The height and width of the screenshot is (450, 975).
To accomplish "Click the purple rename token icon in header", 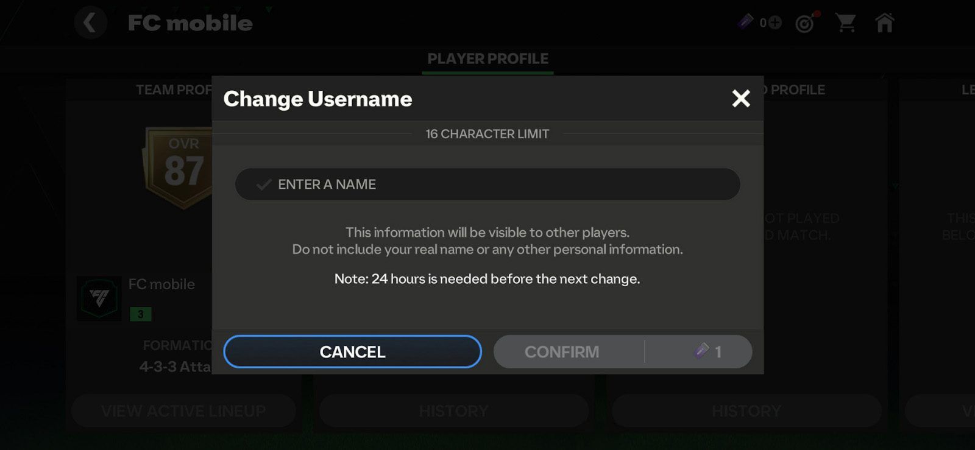I will point(745,23).
